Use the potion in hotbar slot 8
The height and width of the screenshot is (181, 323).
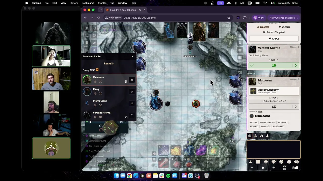coord(189,163)
